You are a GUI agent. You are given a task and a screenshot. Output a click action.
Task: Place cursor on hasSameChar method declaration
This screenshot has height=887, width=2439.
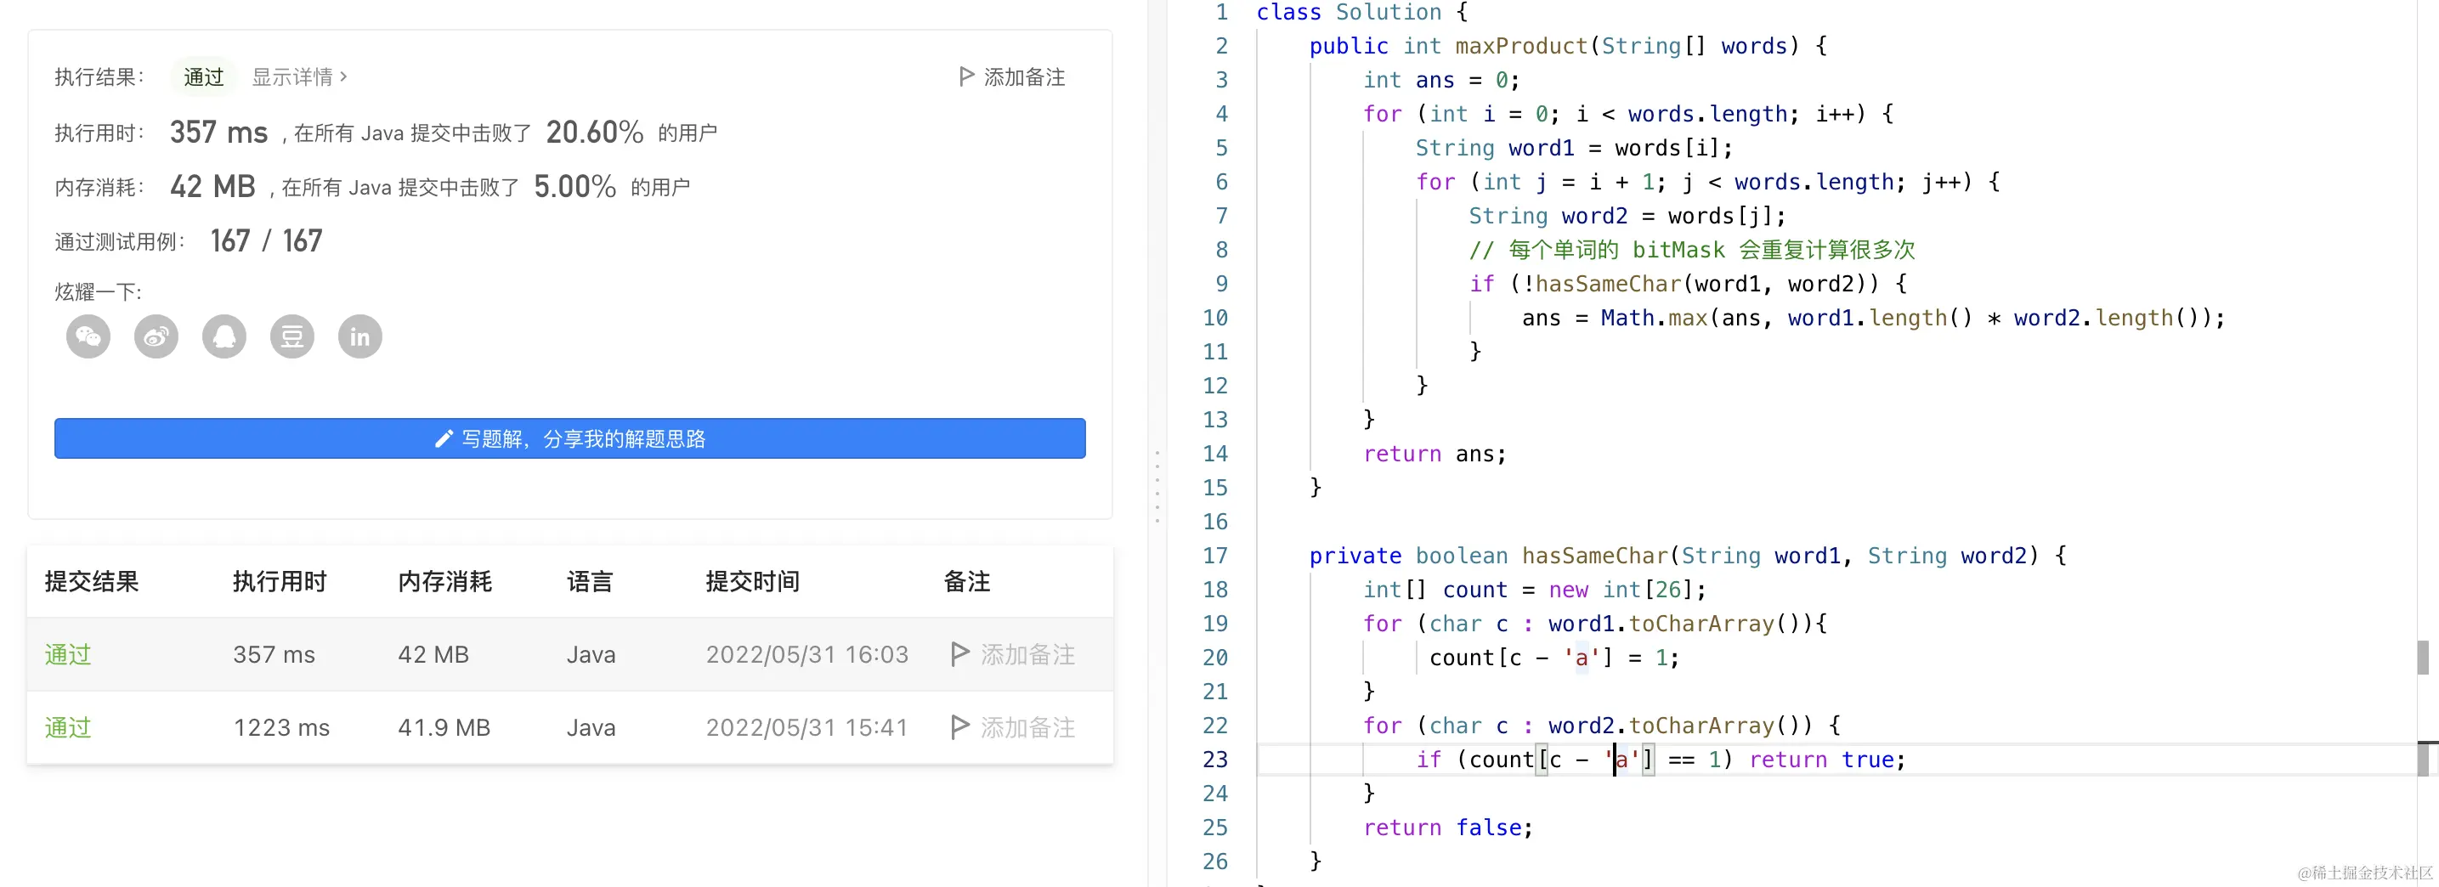click(x=1594, y=555)
